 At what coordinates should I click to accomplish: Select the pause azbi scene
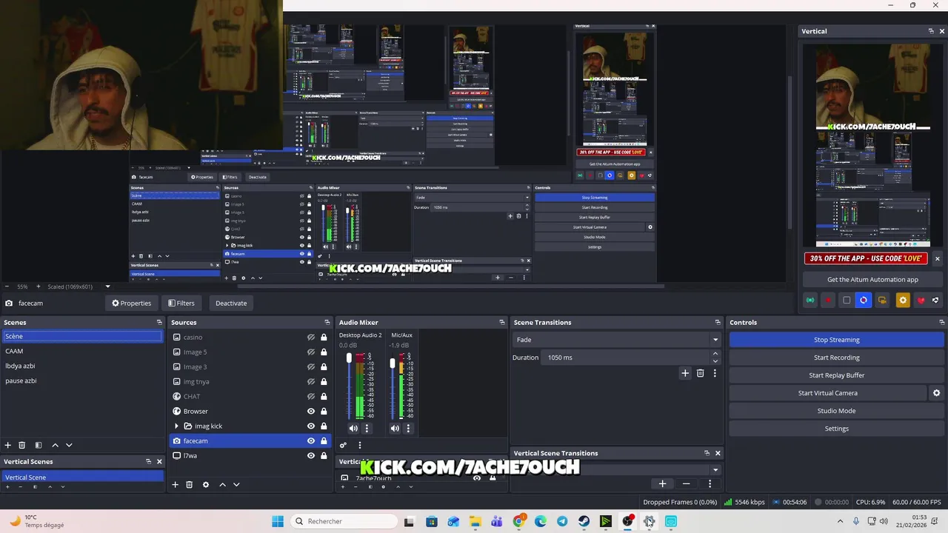82,381
